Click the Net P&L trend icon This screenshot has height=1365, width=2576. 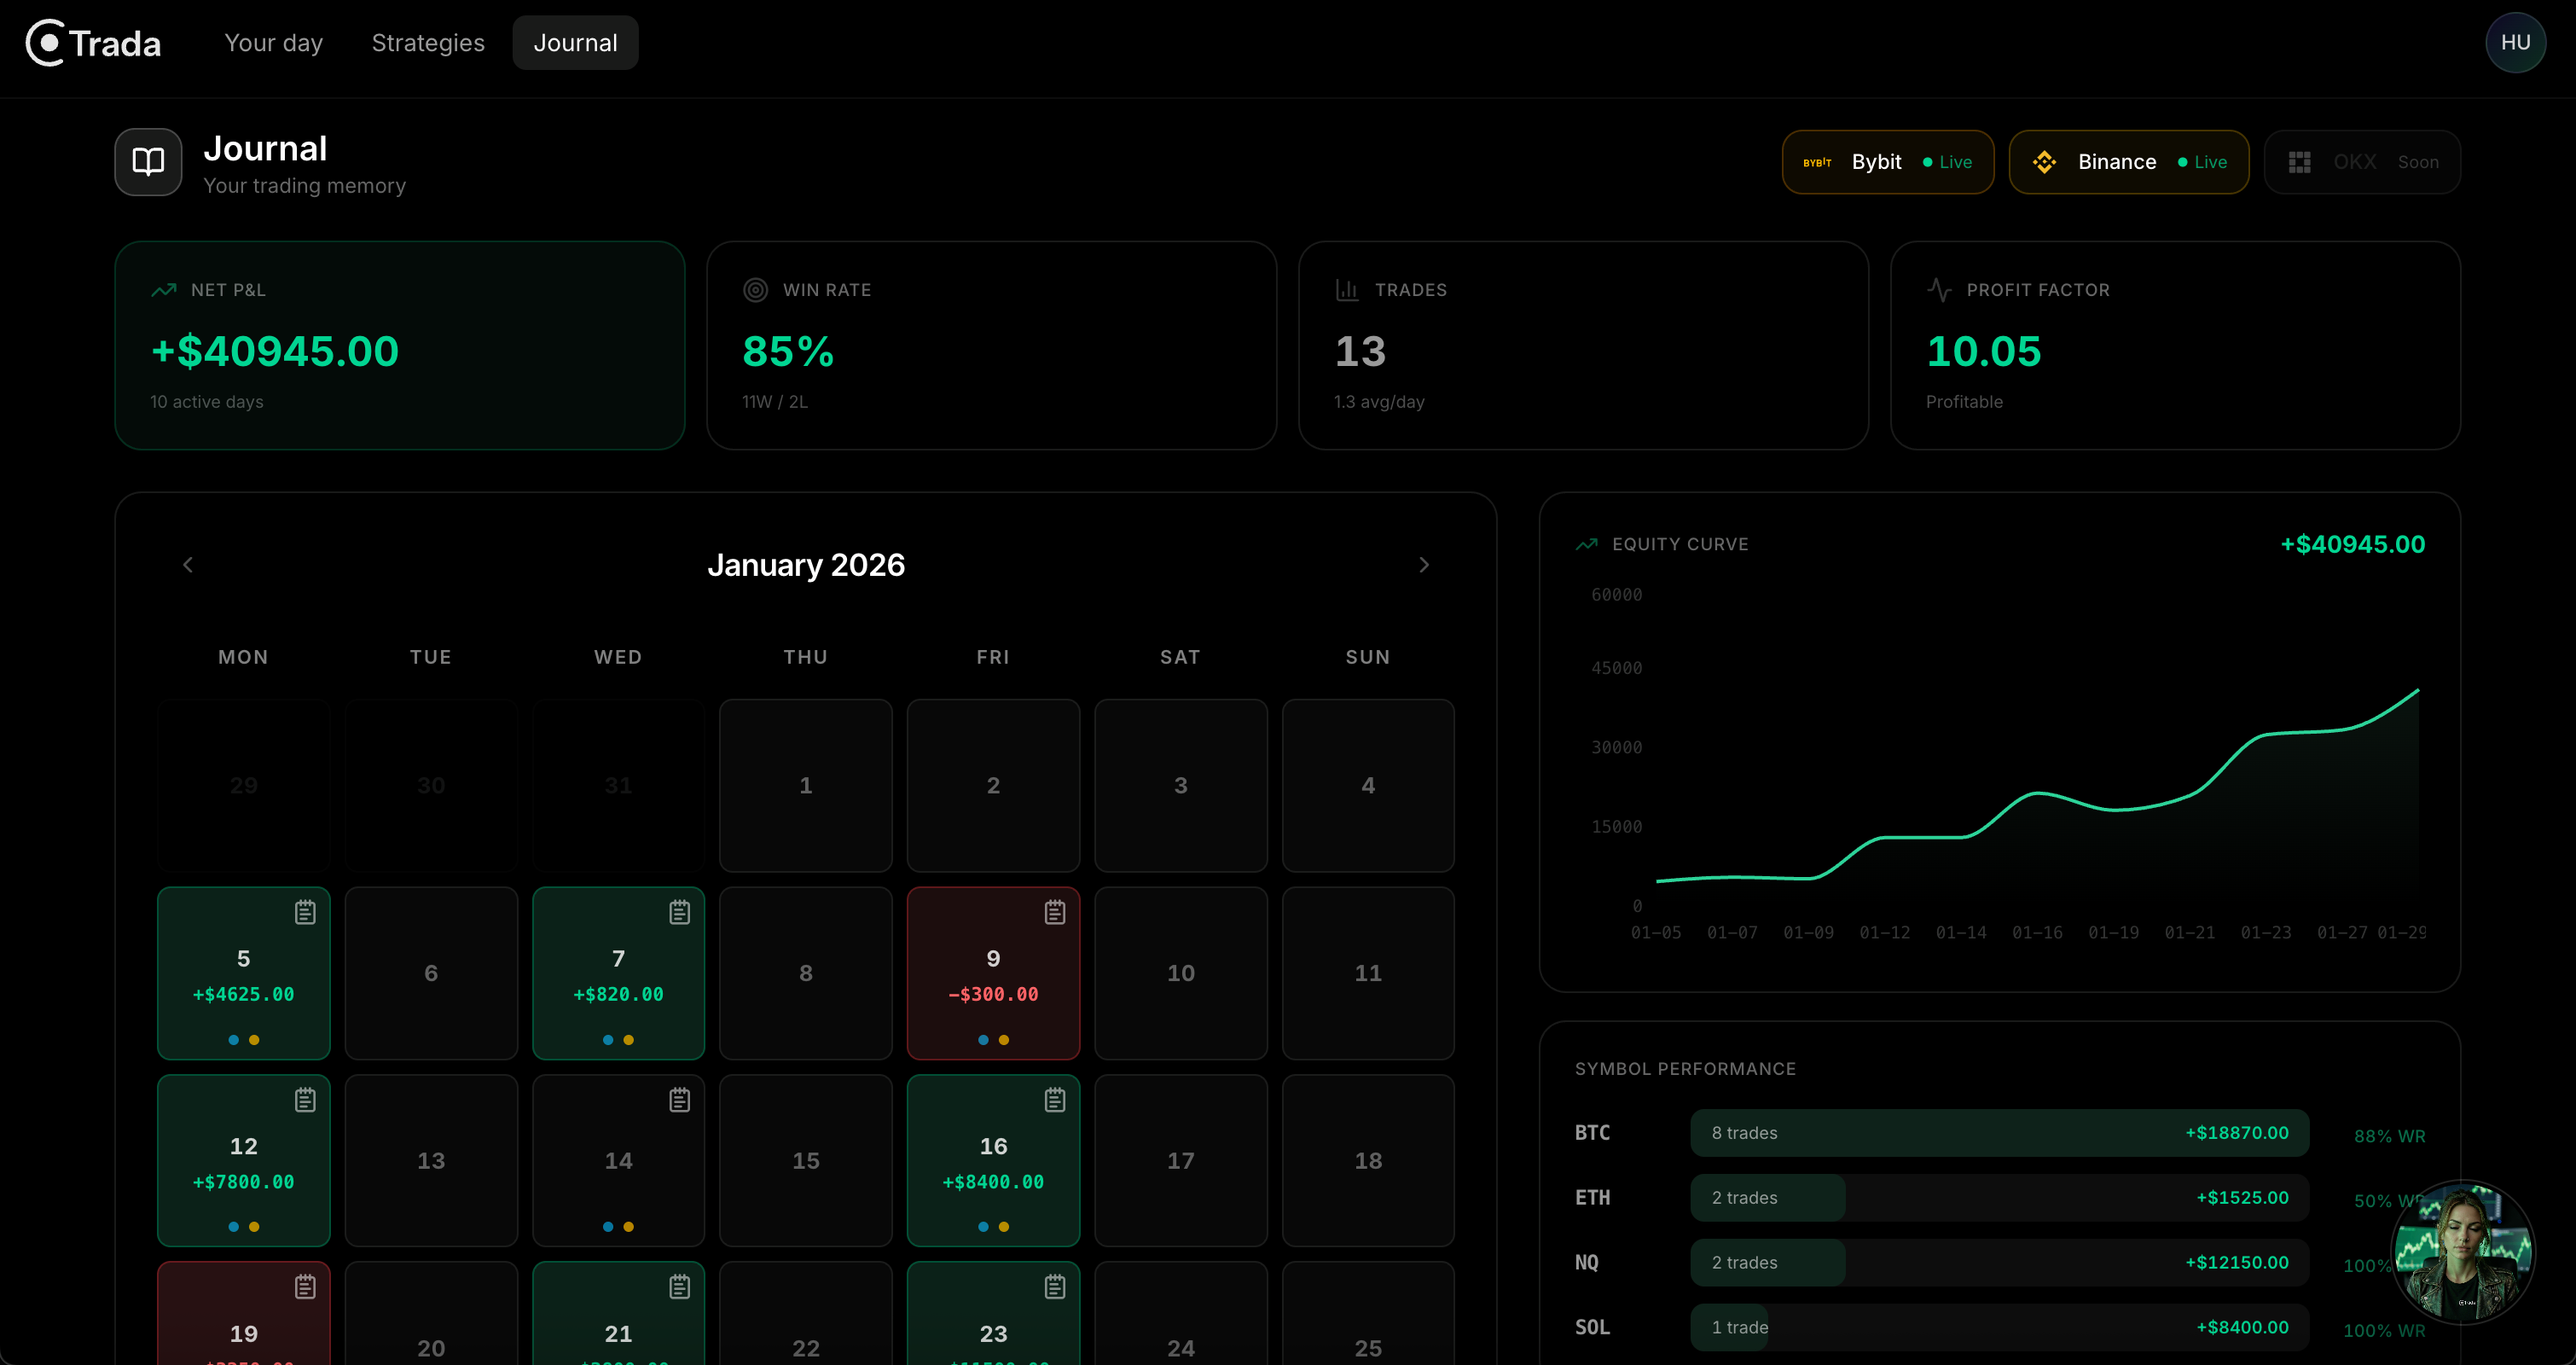pos(163,290)
